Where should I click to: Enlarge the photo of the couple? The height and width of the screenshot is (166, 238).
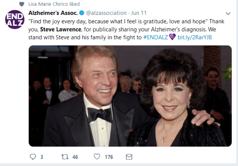pos(130,96)
